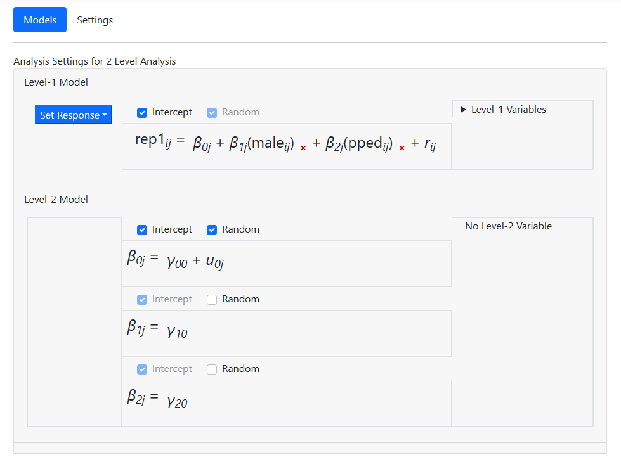This screenshot has height=469, width=621.
Task: Open the Set Response dropdown
Action: [73, 115]
